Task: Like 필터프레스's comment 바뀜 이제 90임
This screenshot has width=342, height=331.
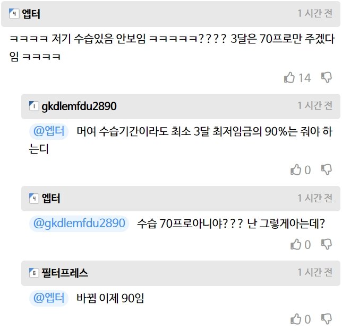Action: click(x=296, y=319)
